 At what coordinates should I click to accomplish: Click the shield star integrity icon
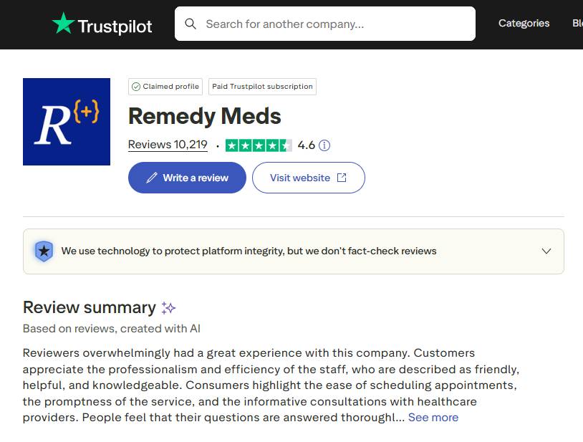click(44, 251)
